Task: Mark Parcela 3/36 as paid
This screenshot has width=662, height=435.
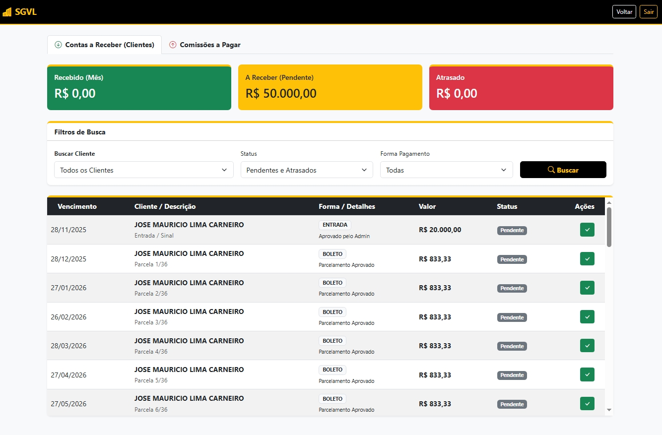Action: pos(587,317)
